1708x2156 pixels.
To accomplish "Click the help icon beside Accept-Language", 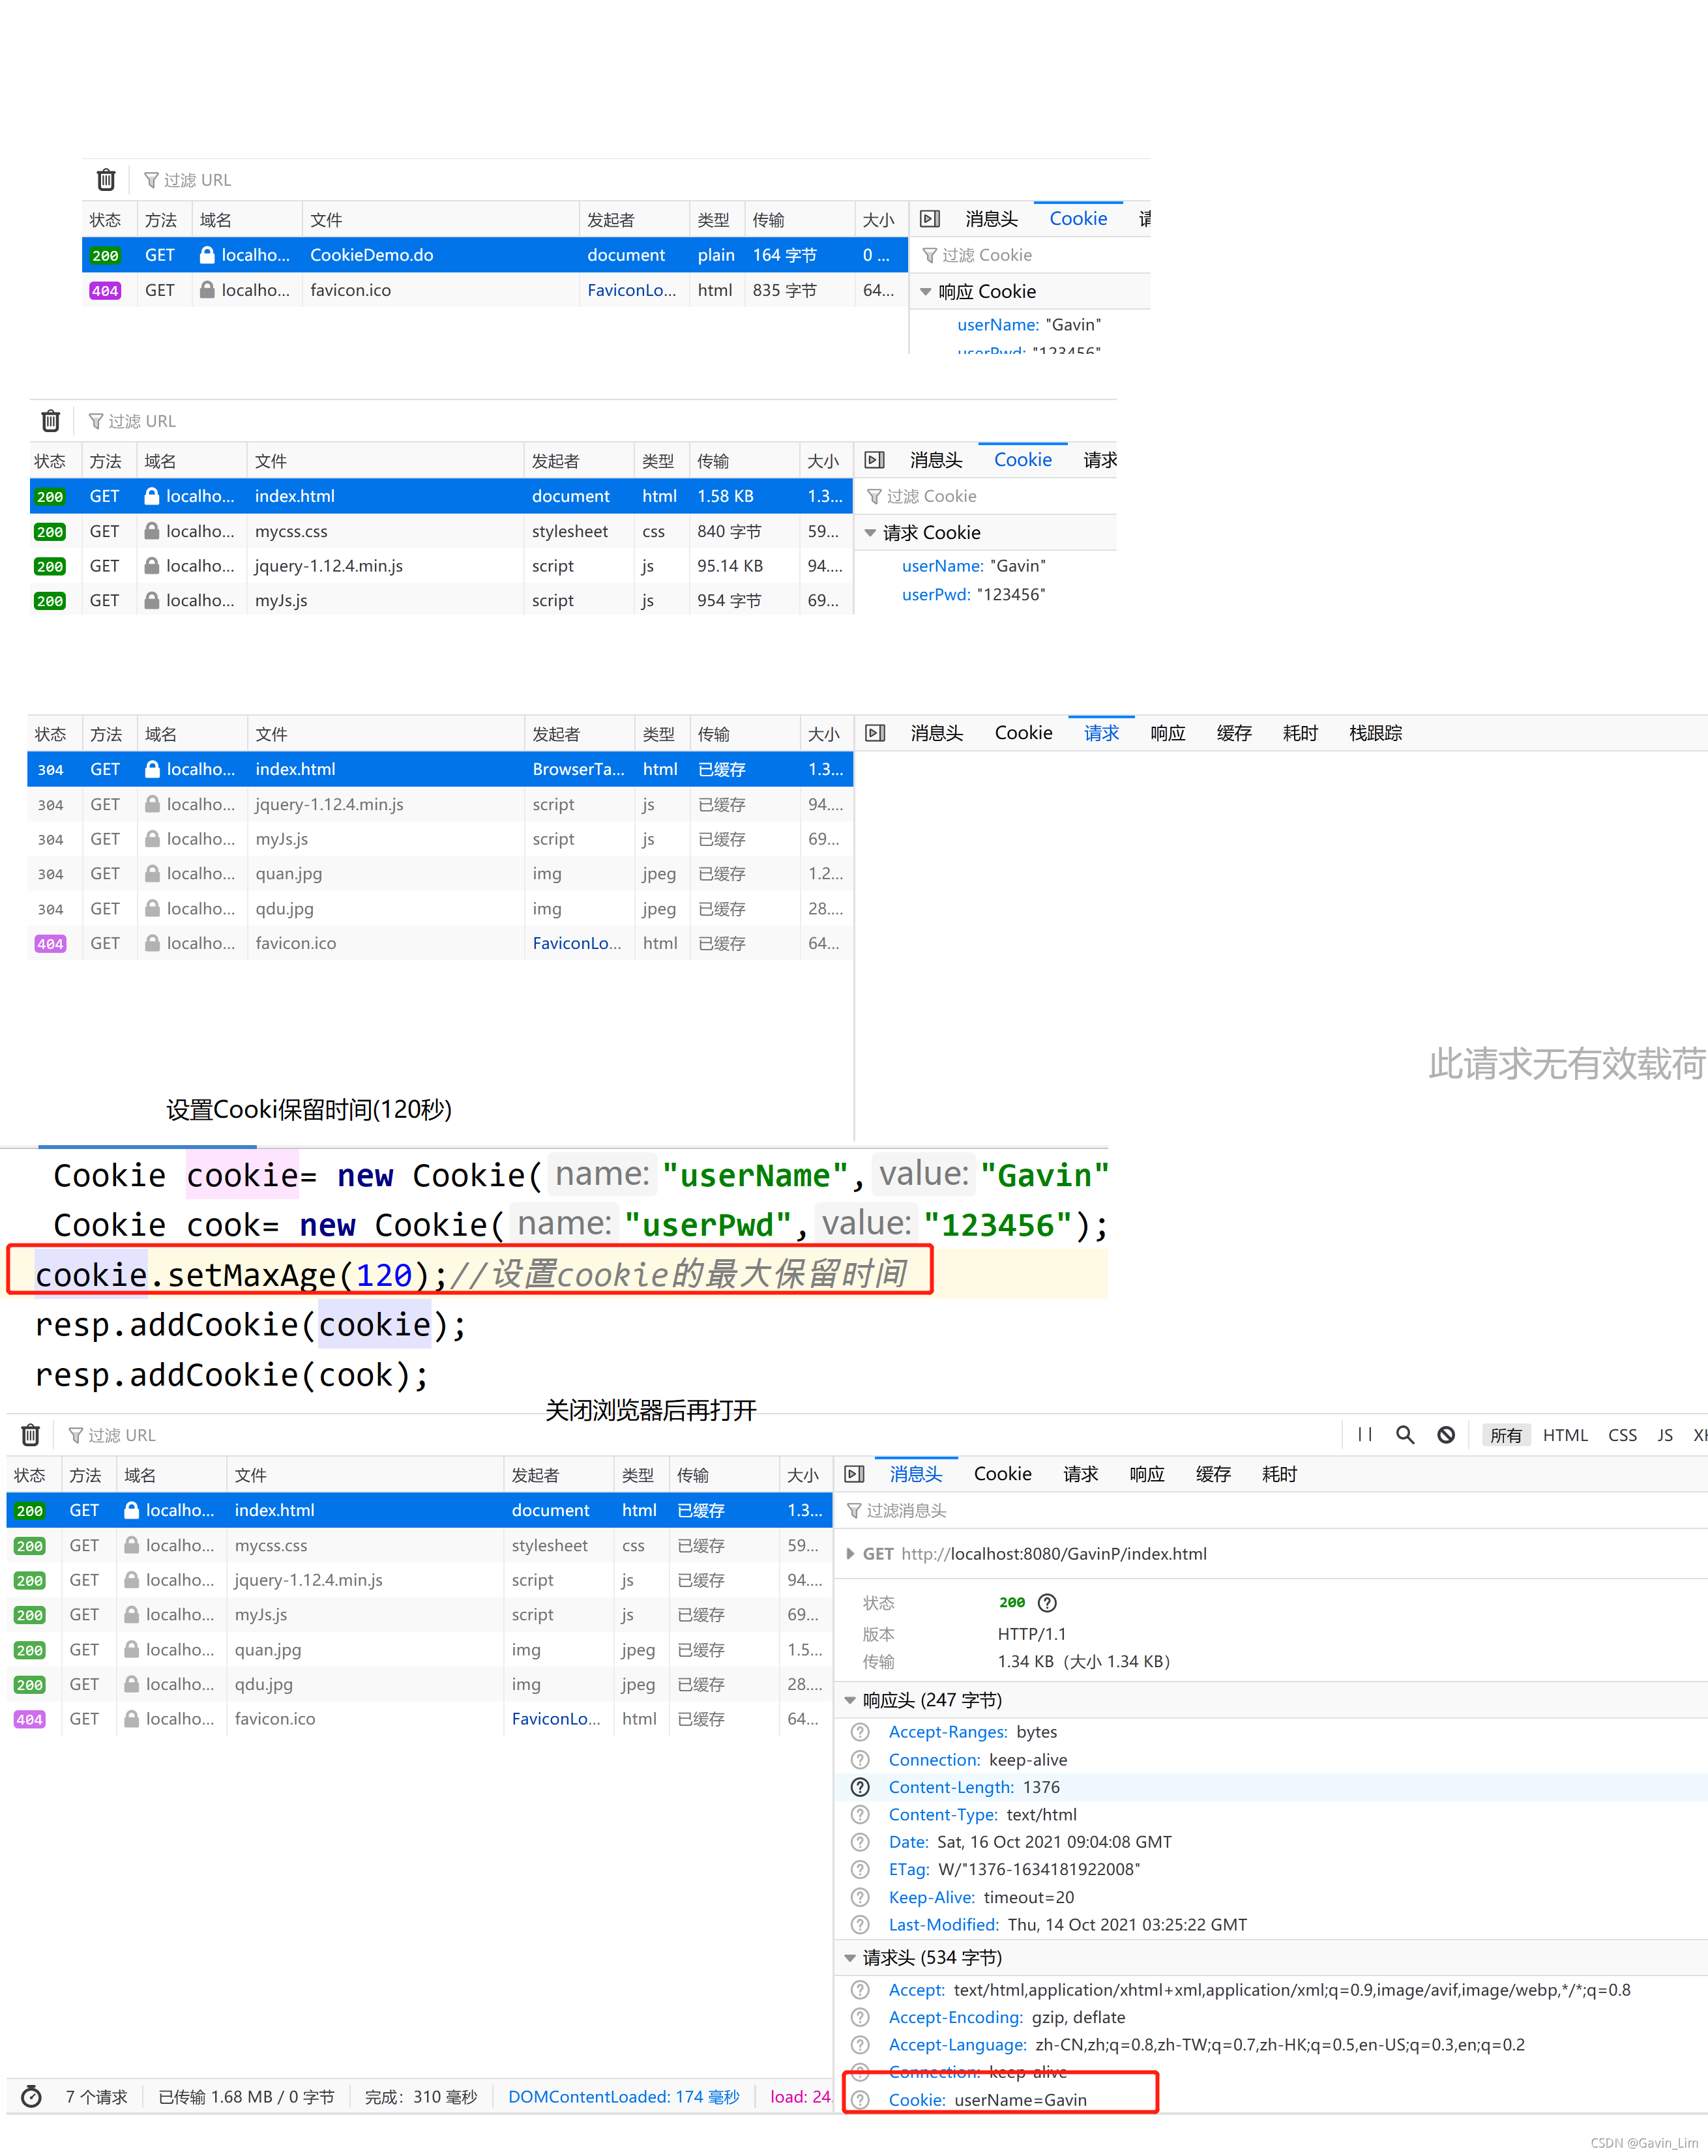I will tap(860, 2044).
